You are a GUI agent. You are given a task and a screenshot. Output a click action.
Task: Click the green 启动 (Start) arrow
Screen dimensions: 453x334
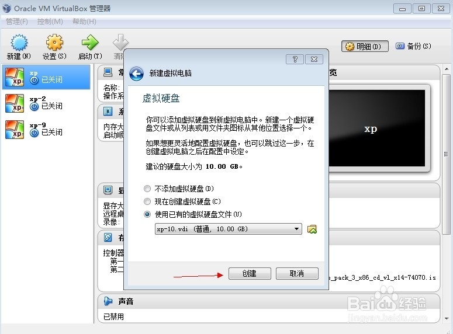tap(90, 43)
